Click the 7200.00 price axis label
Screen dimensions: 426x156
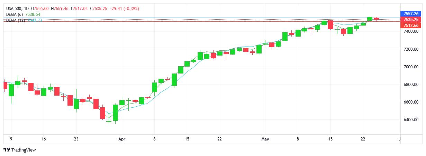click(x=411, y=49)
